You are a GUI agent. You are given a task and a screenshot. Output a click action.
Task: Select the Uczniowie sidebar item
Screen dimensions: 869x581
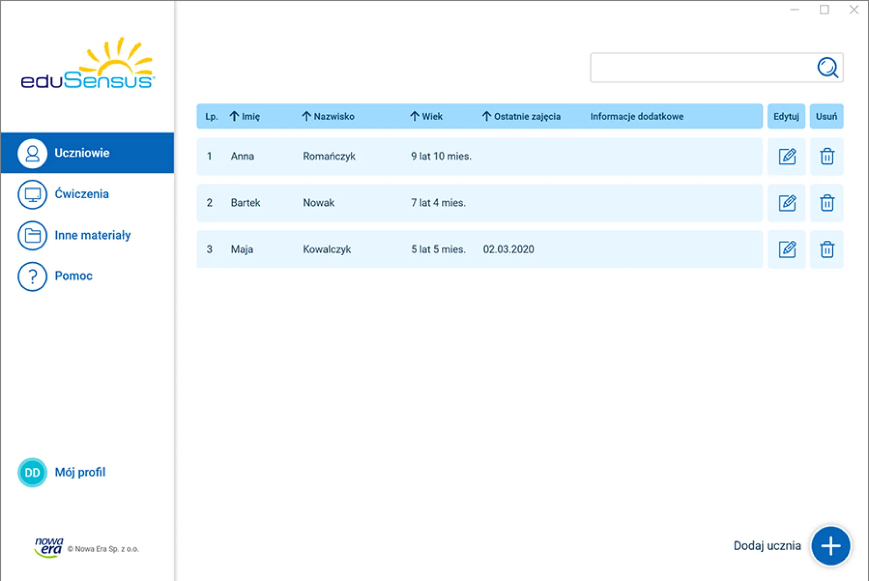(81, 153)
